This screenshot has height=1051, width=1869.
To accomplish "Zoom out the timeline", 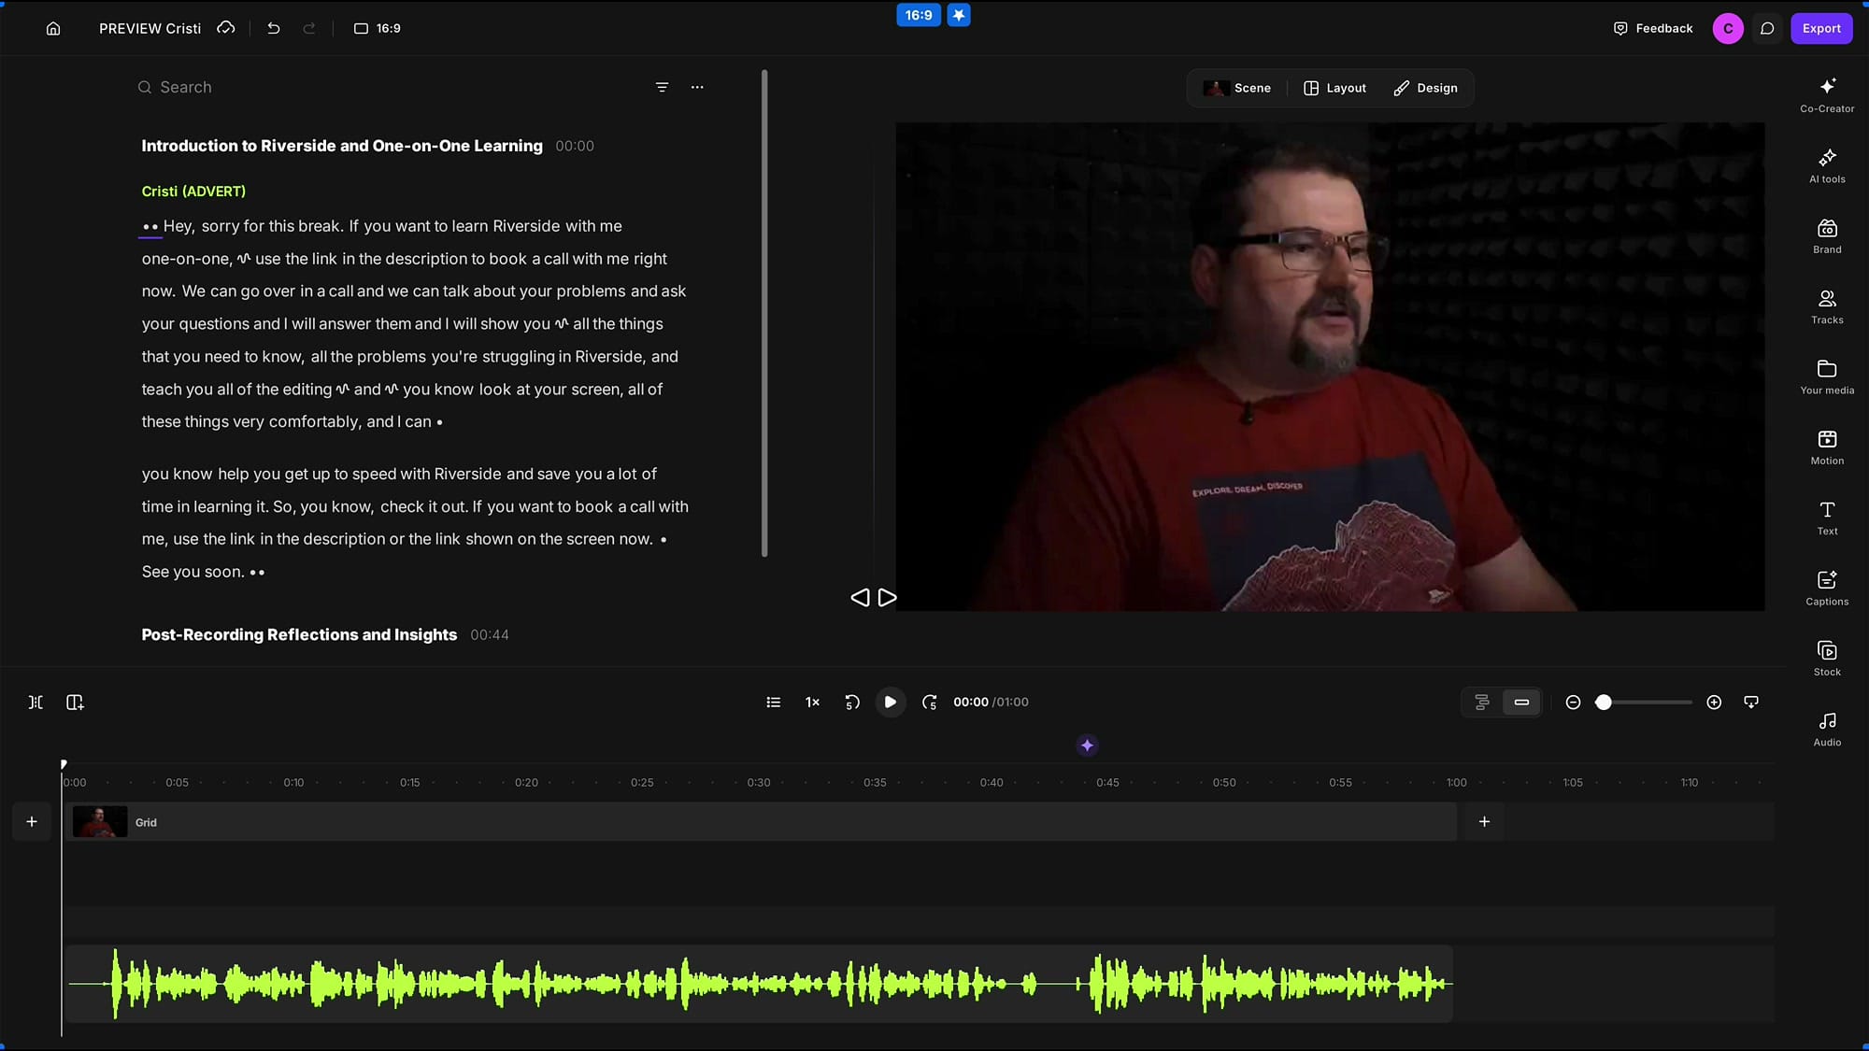I will tap(1573, 702).
